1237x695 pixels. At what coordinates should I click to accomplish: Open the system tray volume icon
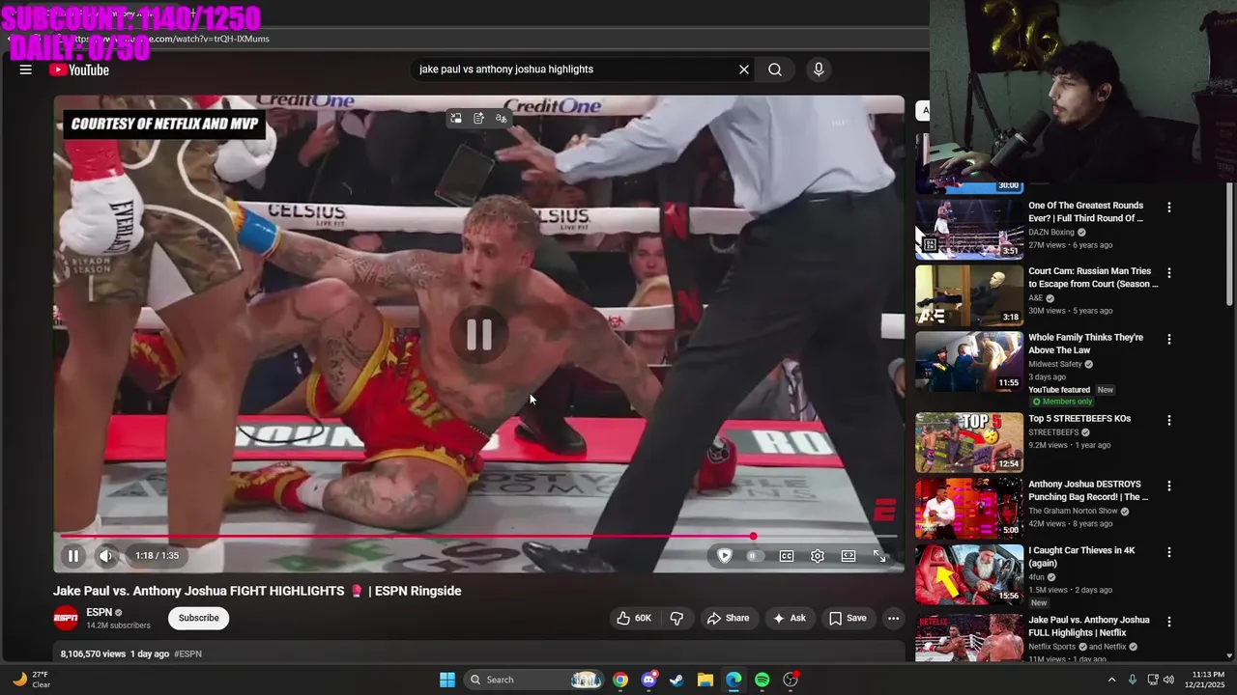1168,680
